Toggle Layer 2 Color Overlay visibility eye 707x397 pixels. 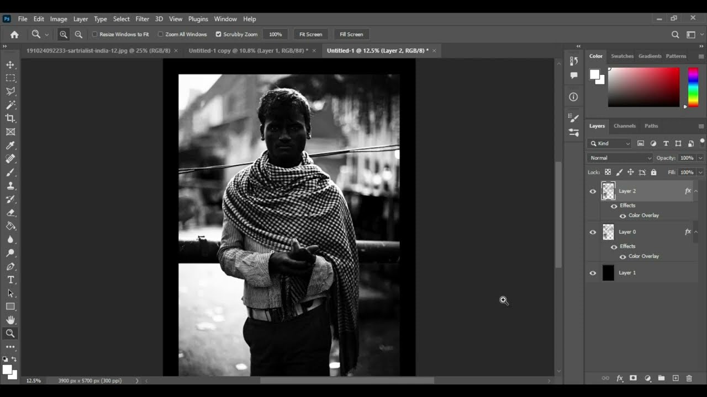point(622,216)
